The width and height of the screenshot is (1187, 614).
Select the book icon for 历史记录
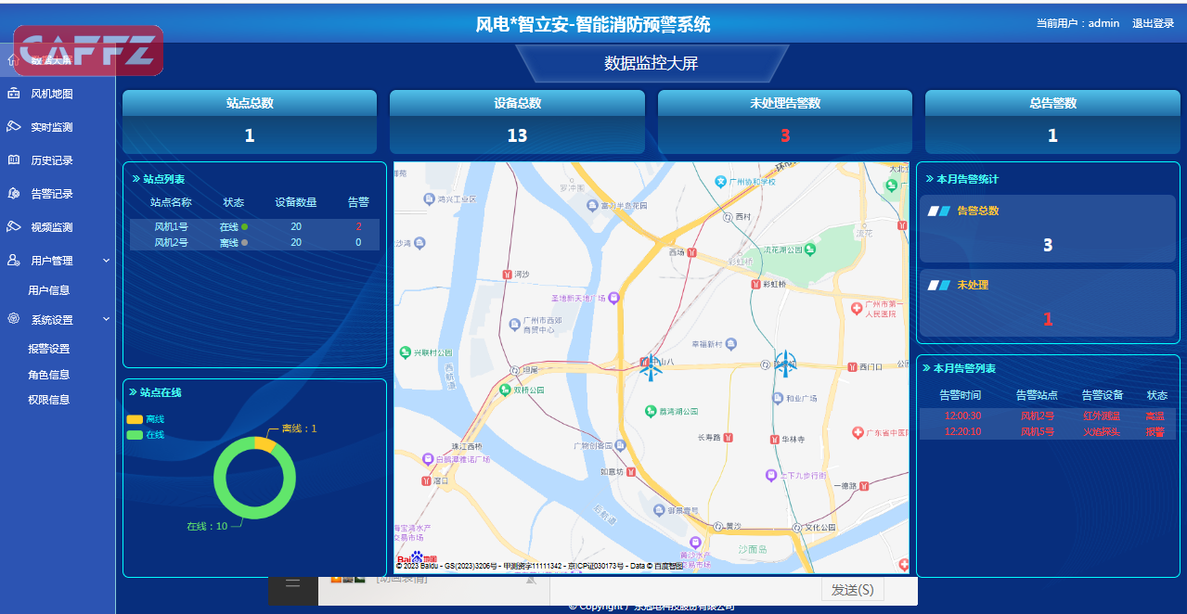13,160
